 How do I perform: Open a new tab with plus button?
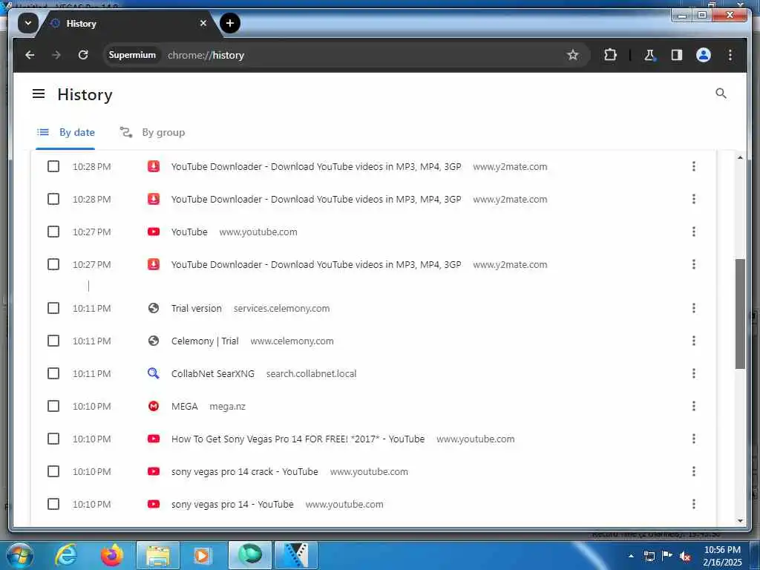230,23
